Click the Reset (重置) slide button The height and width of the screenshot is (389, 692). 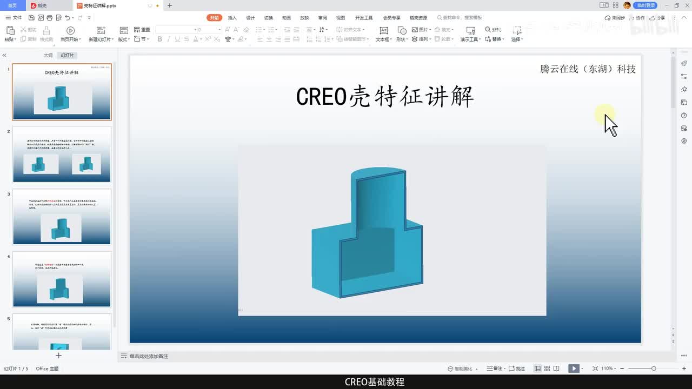coord(142,30)
